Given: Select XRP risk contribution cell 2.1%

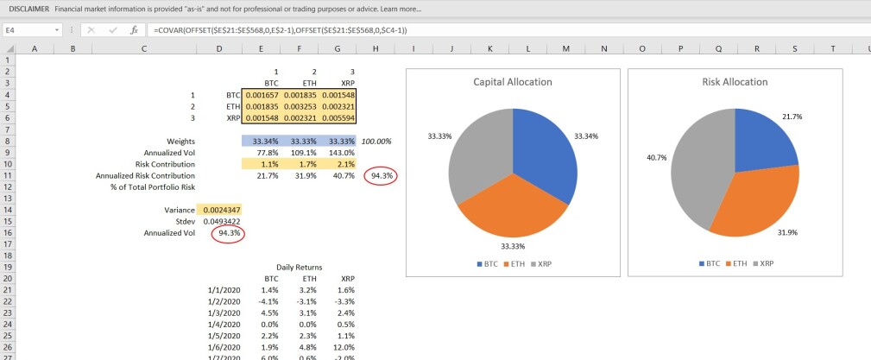Looking at the screenshot, I should [338, 164].
